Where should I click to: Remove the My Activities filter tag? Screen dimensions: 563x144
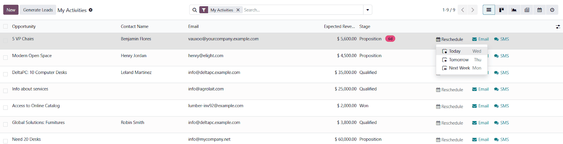pos(238,10)
